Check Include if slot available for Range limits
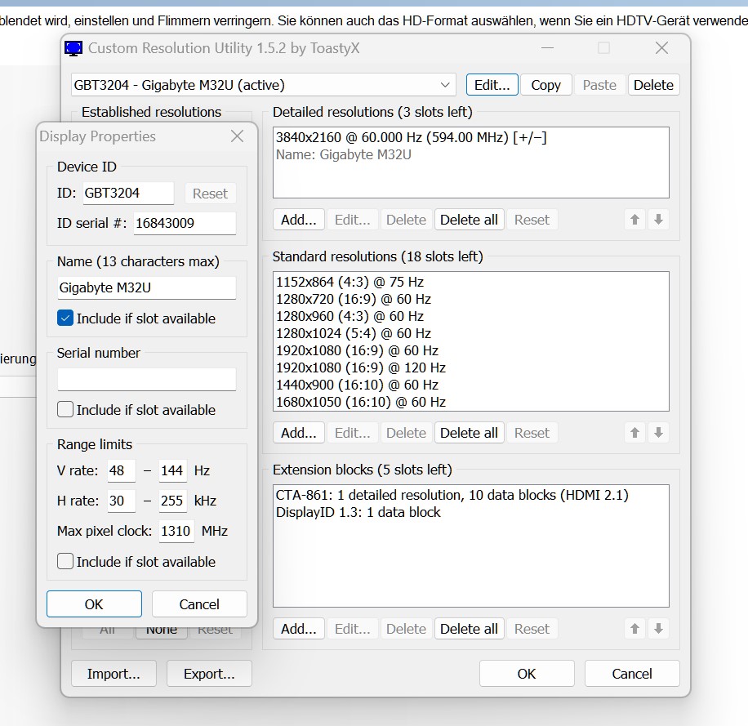 [66, 562]
